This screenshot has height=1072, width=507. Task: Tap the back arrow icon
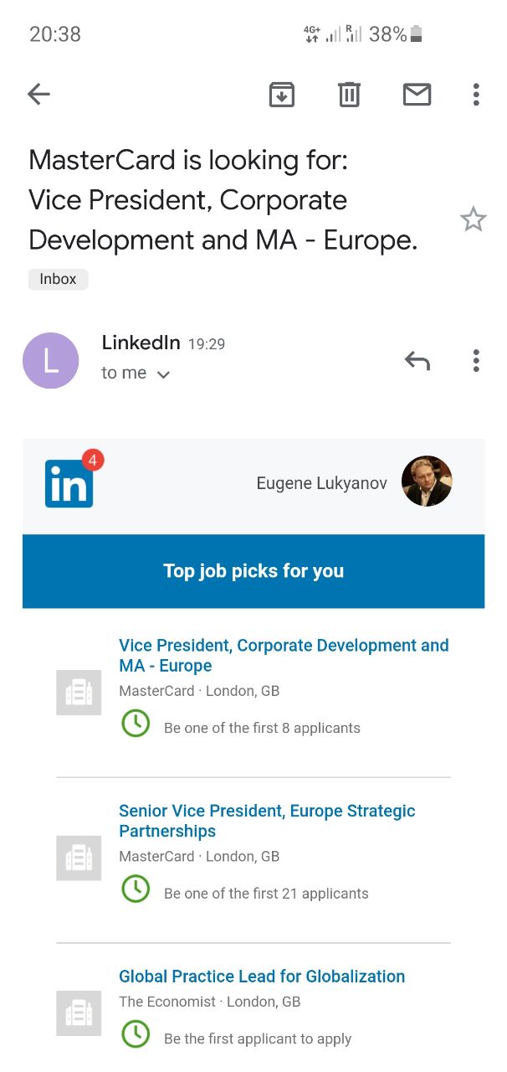click(x=39, y=95)
